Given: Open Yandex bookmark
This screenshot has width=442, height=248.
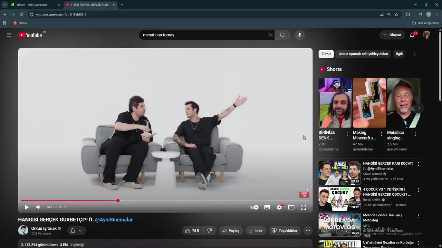Looking at the screenshot, I should [x=20, y=23].
